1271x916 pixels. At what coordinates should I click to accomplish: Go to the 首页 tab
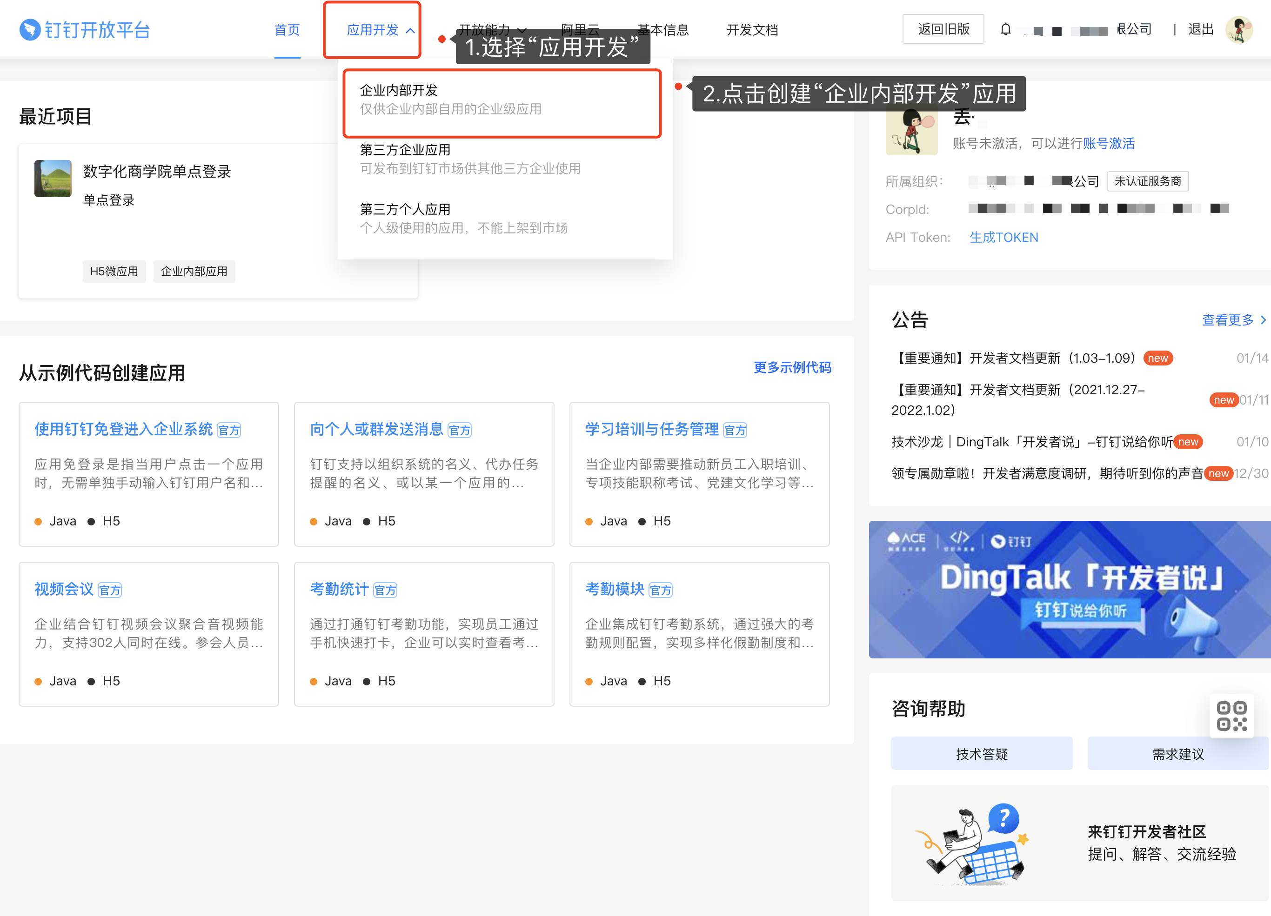point(287,30)
